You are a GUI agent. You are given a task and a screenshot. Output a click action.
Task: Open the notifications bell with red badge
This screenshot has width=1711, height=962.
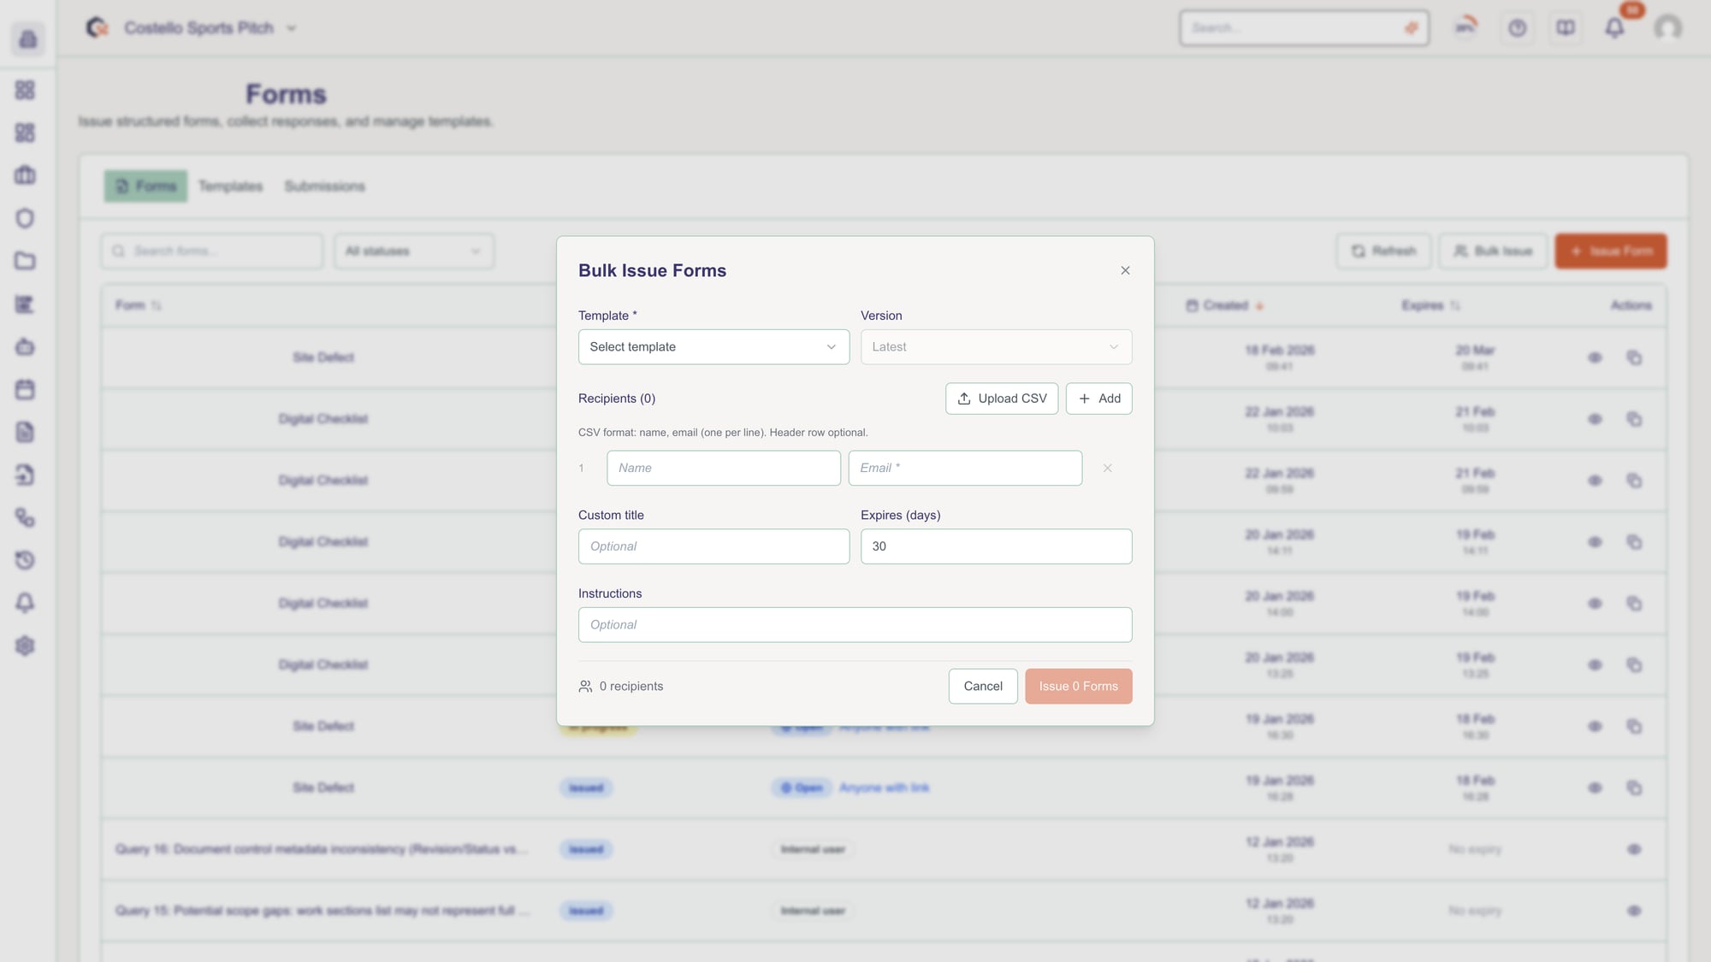pyautogui.click(x=1615, y=27)
